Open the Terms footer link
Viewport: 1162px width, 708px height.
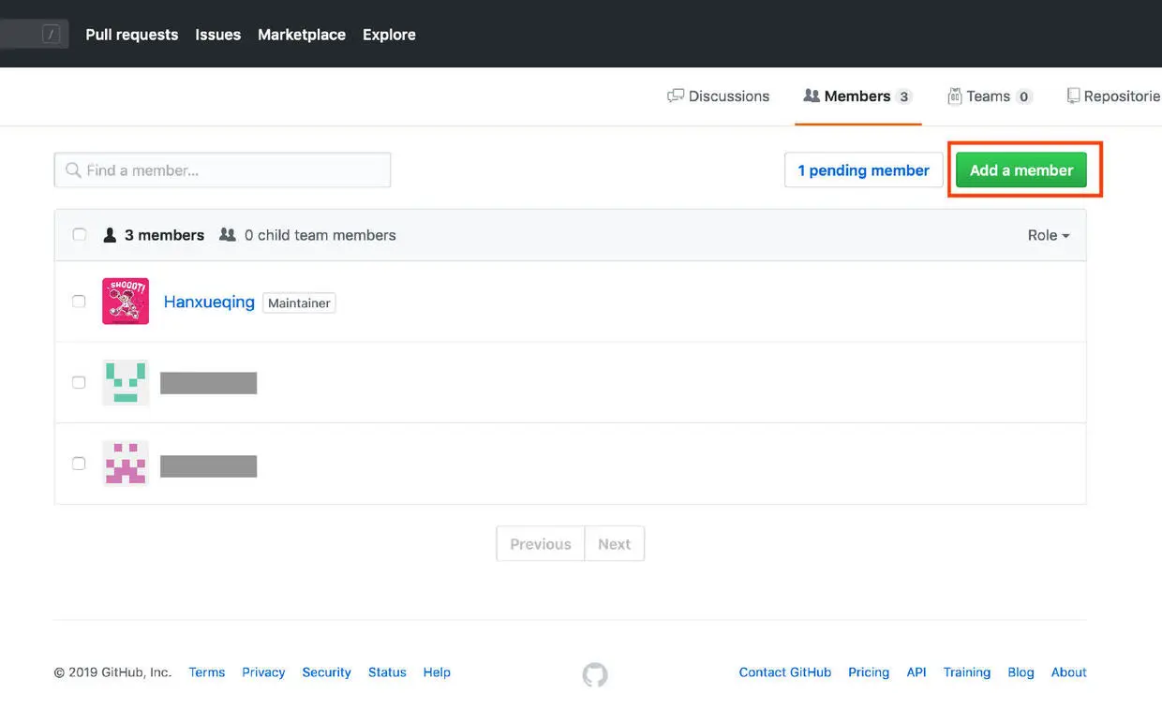click(207, 672)
